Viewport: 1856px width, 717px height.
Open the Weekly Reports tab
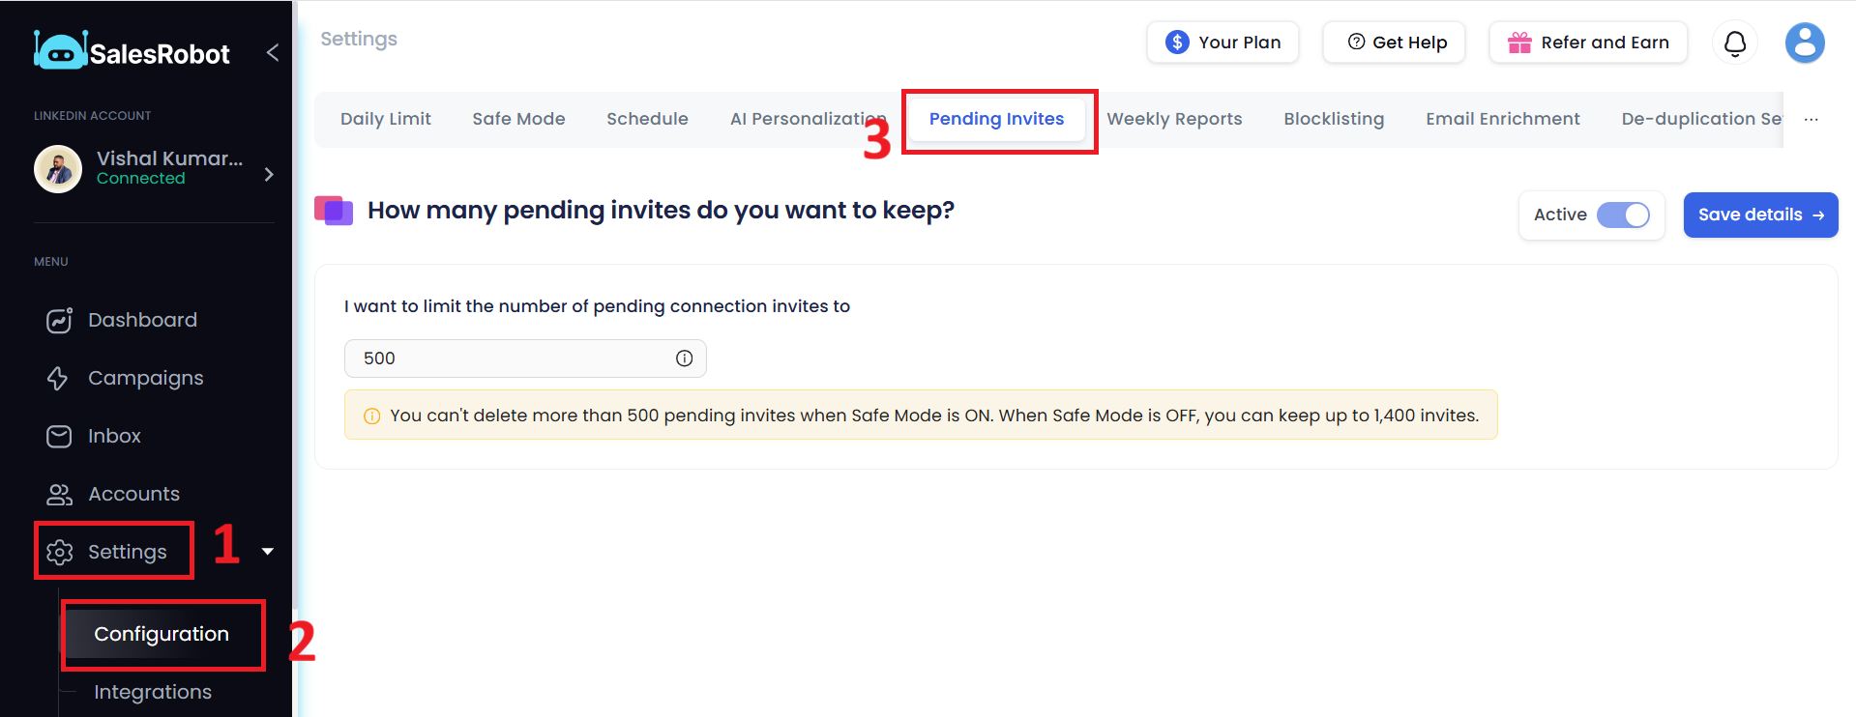[x=1174, y=119]
